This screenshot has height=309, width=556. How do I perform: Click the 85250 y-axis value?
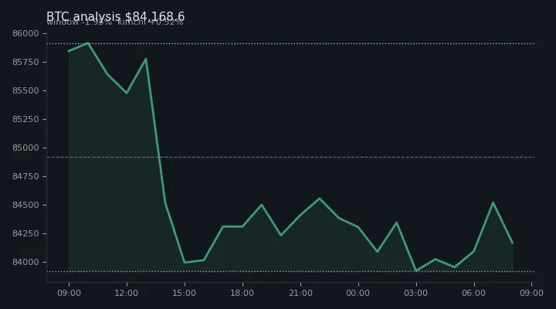25,119
